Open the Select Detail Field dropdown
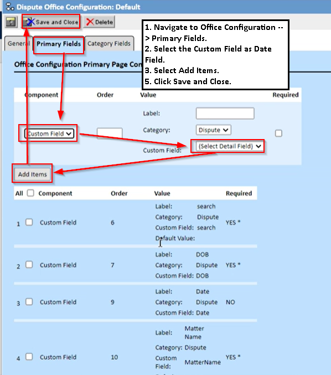331x375 pixels. tap(229, 146)
